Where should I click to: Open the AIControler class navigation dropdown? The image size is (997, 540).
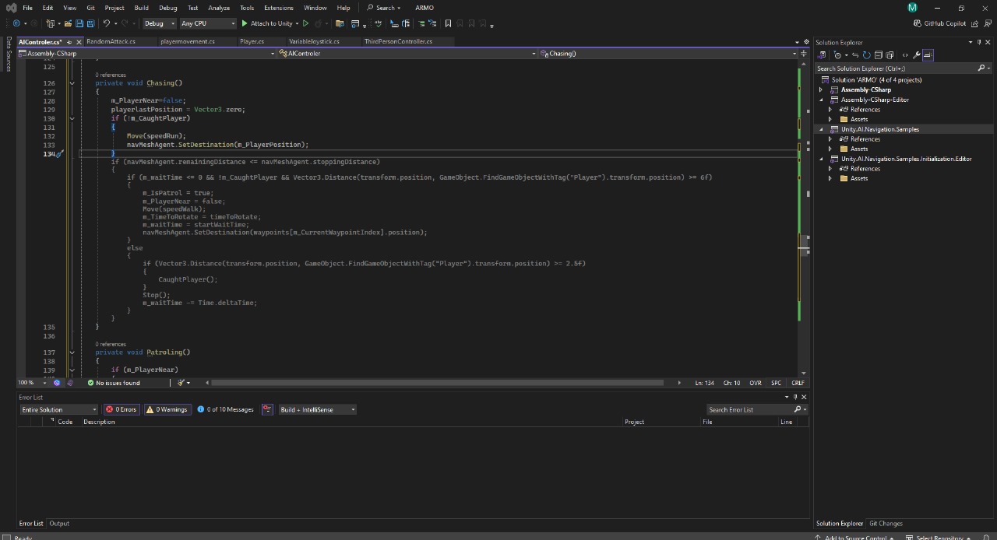[x=408, y=54]
